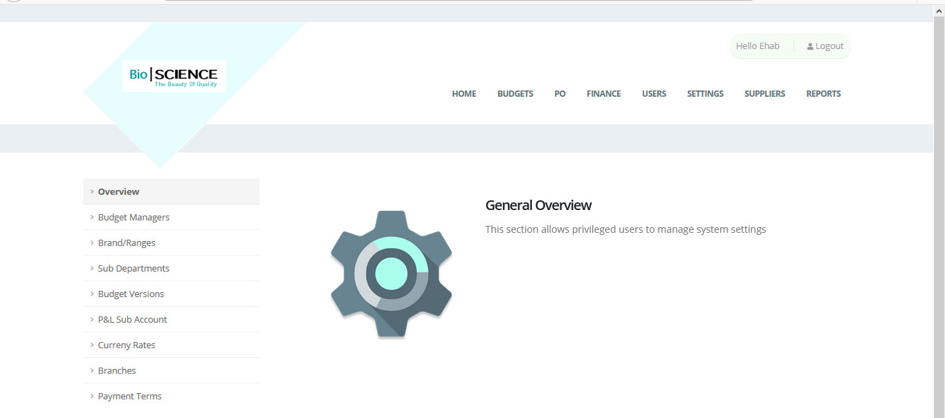Screen dimensions: 945x418
Task: Open the FINANCE menu
Action: tap(604, 94)
